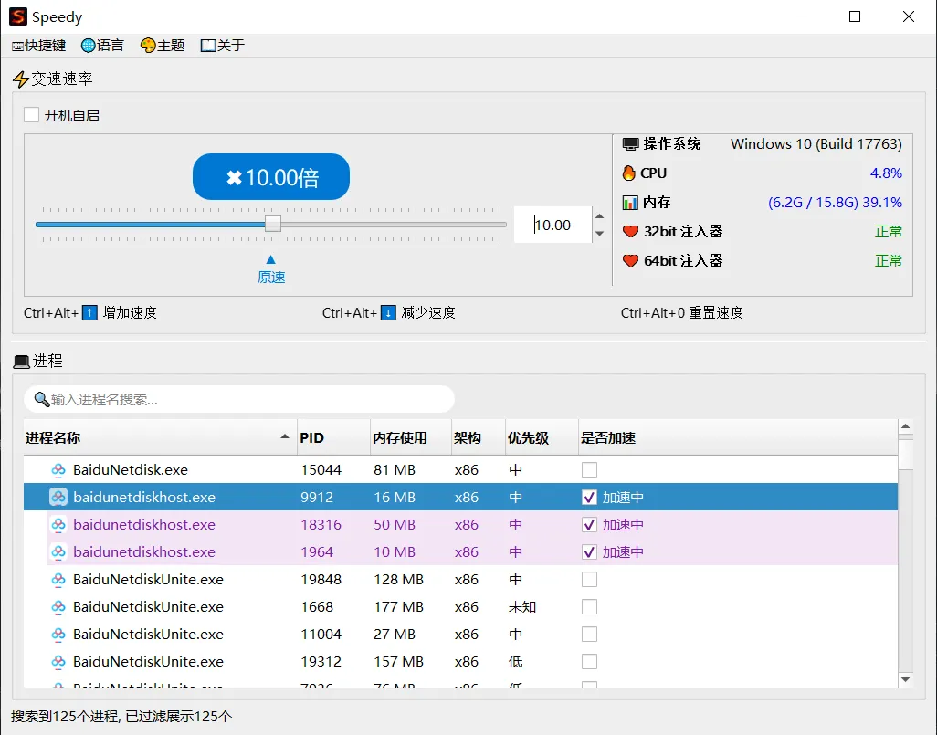Click the up-arrow key icon for 增加速度
This screenshot has width=937, height=735.
click(x=89, y=312)
